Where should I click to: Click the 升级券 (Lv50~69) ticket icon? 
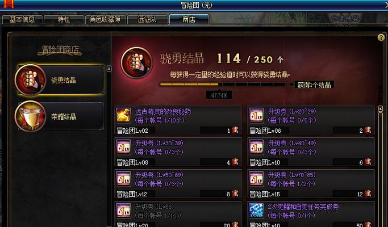pos(123,178)
